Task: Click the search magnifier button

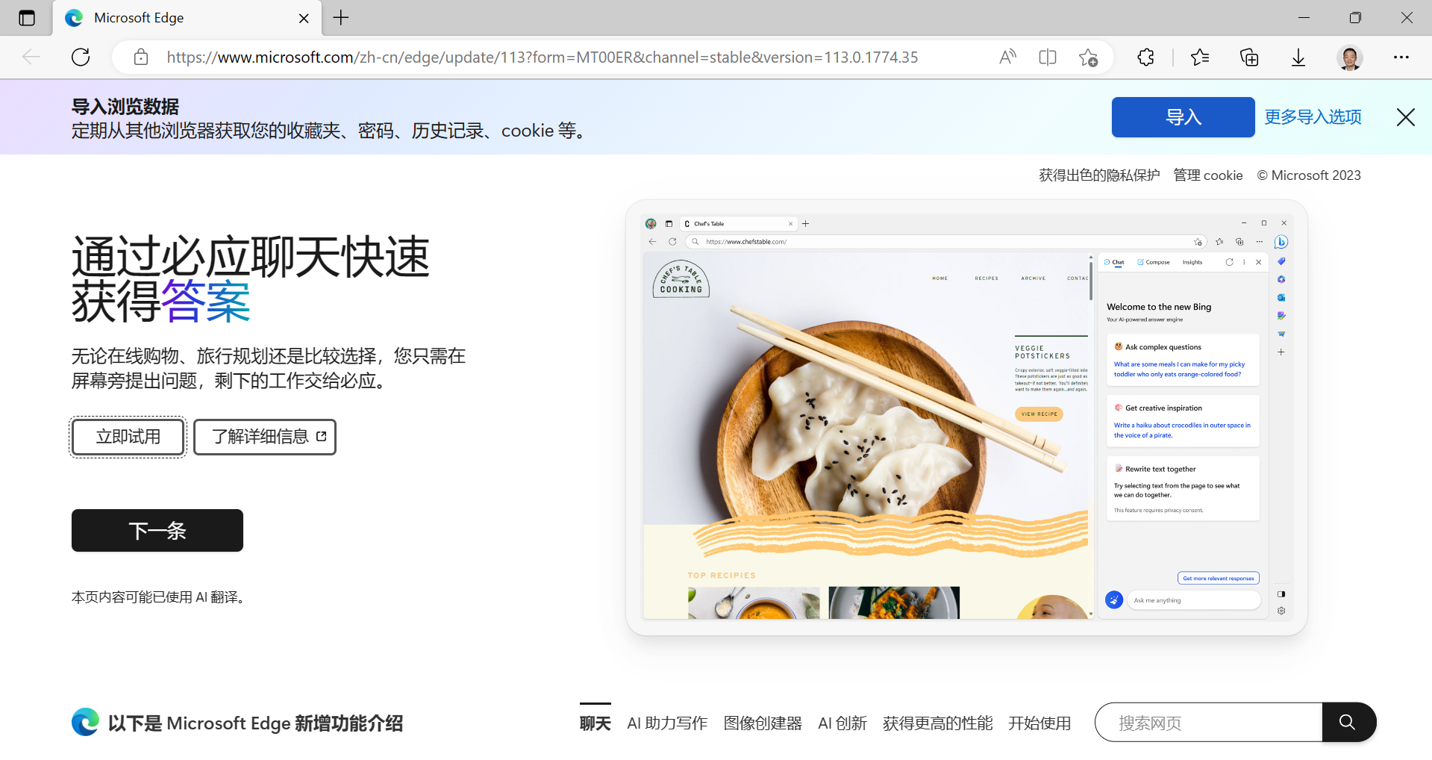Action: (1348, 722)
